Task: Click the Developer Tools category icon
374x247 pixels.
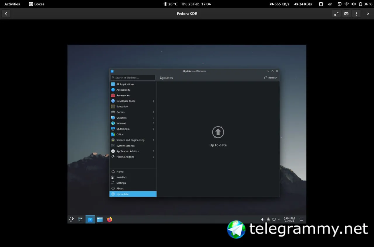Action: [113, 101]
